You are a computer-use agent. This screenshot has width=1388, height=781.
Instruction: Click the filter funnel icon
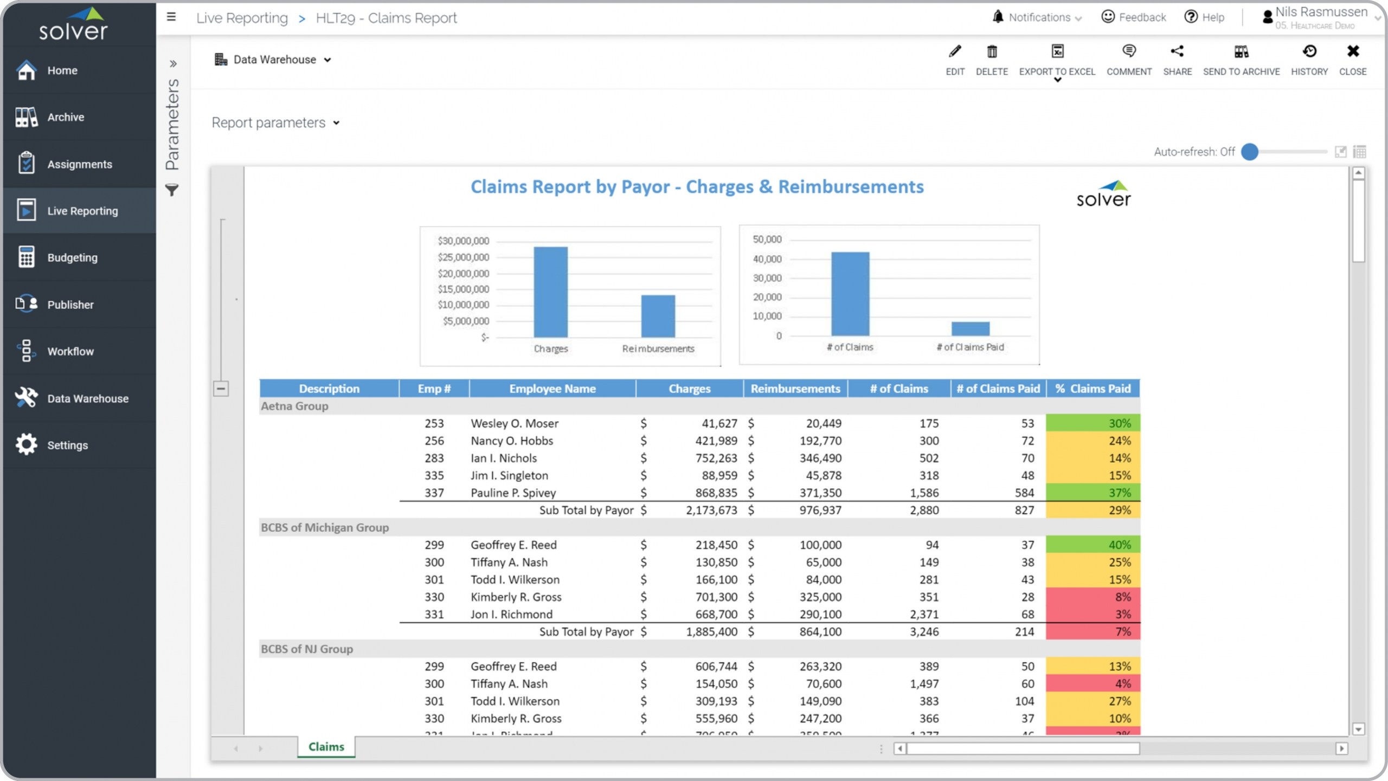(172, 190)
